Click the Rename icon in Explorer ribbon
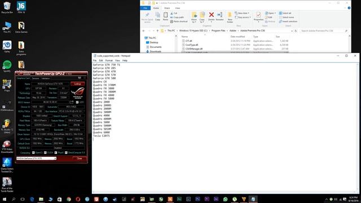This screenshot has width=361, height=203. point(219,15)
